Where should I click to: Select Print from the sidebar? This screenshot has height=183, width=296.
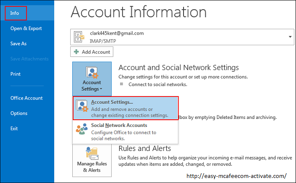pyautogui.click(x=15, y=74)
